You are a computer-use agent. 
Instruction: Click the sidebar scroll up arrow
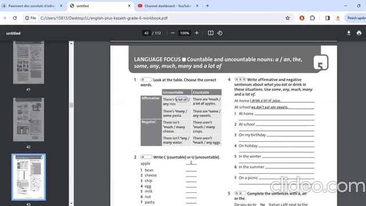point(71,43)
